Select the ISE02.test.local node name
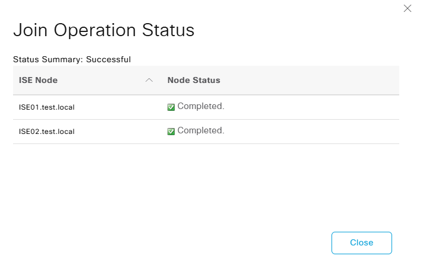 [47, 132]
